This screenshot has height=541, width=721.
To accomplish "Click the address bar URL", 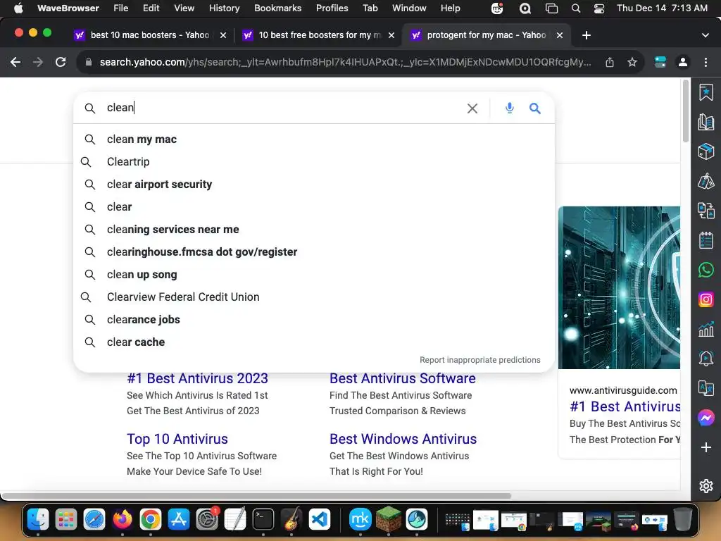I will 345,62.
